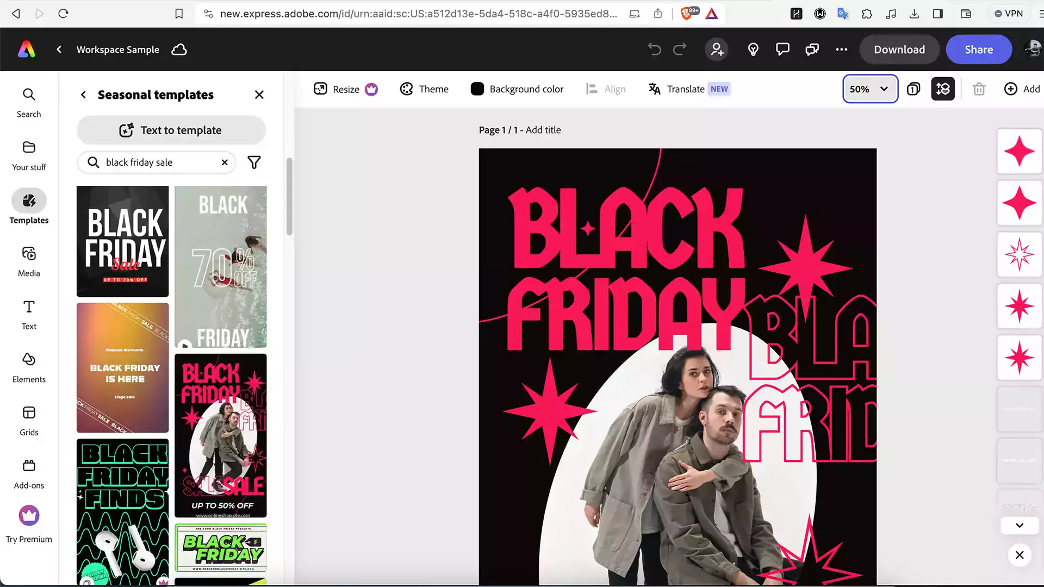Click Add title page label

[543, 130]
